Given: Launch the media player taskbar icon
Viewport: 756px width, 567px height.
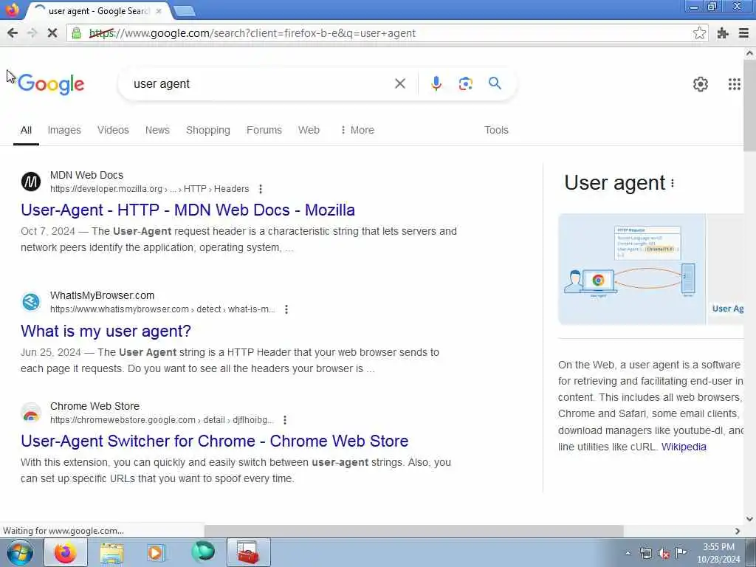Looking at the screenshot, I should pos(157,552).
